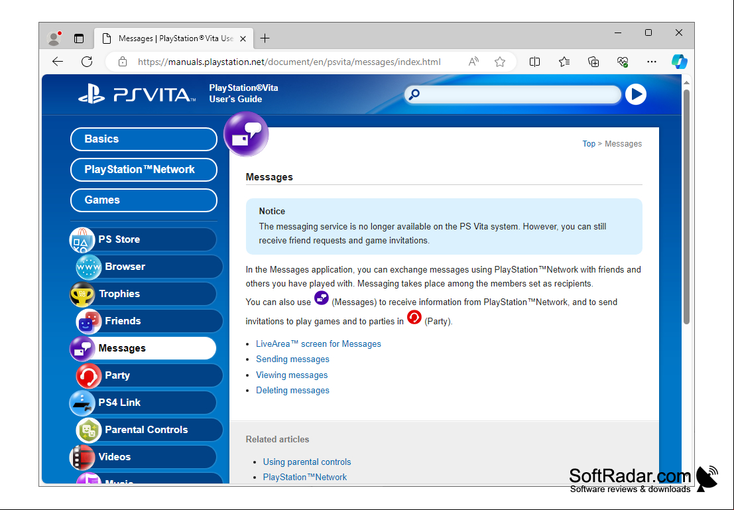Click the page vertical scrollbar thumb
The width and height of the screenshot is (734, 510).
click(686, 206)
